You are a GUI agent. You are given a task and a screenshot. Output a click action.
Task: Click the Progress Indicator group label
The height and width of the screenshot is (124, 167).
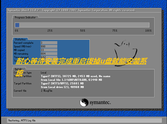point(25,17)
